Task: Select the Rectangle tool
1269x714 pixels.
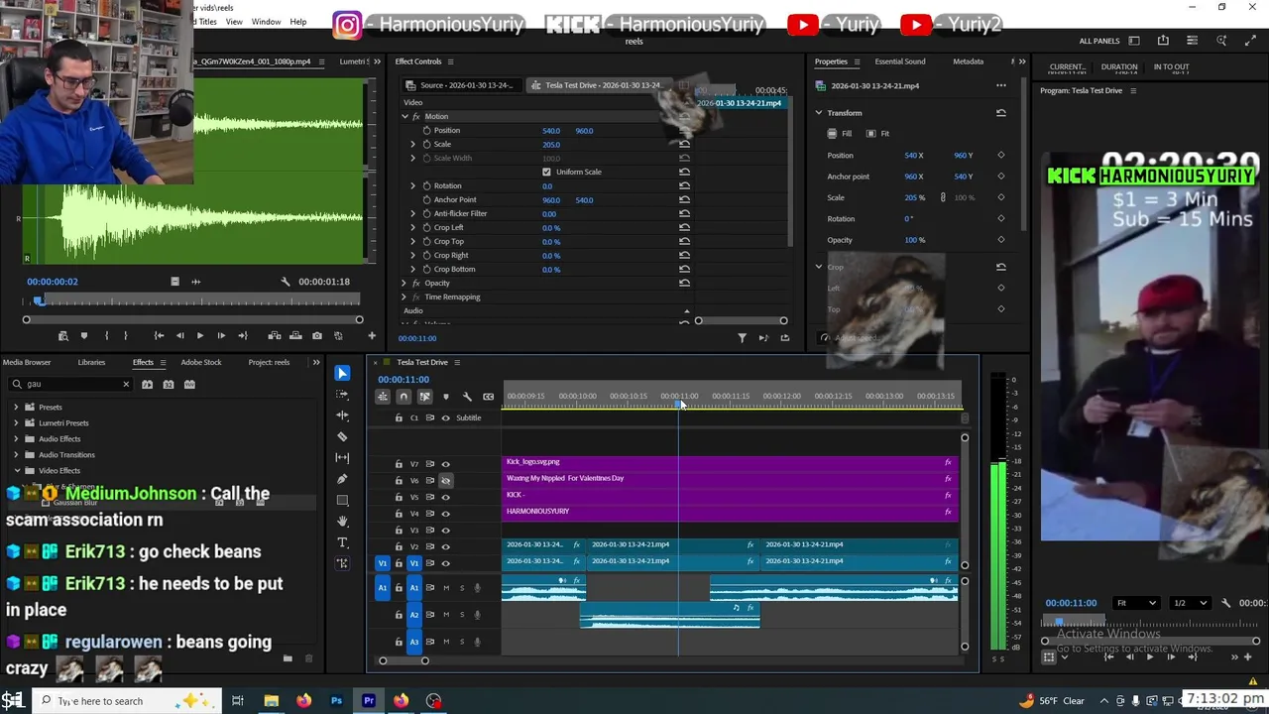Action: 342,500
